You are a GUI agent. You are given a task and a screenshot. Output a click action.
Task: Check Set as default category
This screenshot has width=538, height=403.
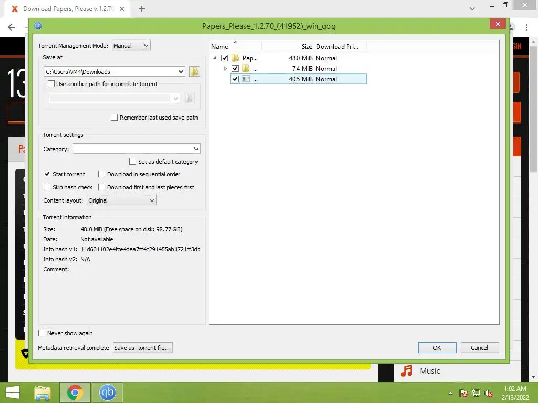132,161
